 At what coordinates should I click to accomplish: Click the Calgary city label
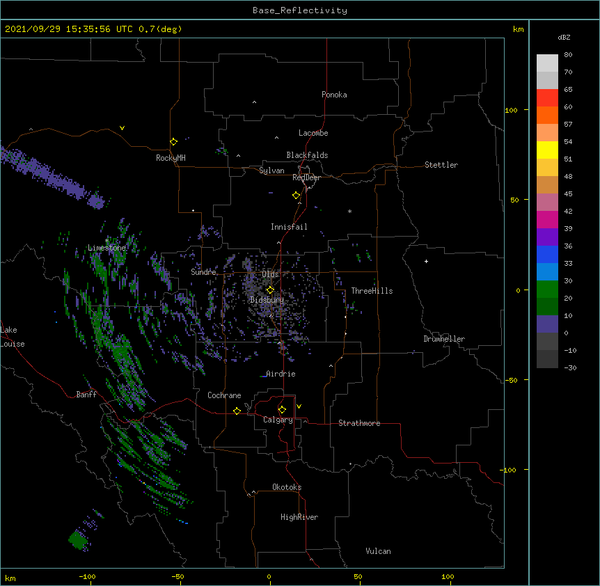click(278, 420)
